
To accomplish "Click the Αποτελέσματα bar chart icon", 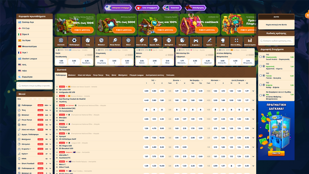I will tap(250, 41).
